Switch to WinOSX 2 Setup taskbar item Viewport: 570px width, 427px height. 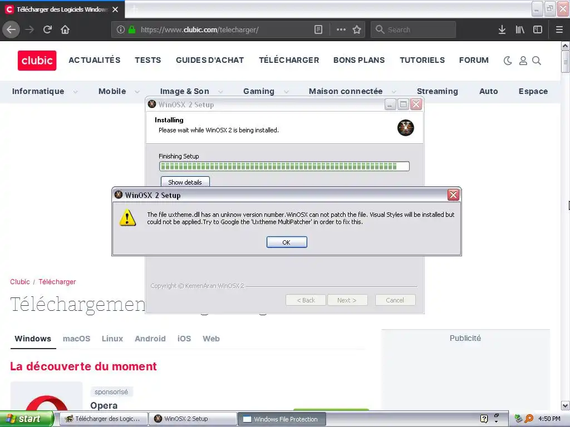click(193, 419)
